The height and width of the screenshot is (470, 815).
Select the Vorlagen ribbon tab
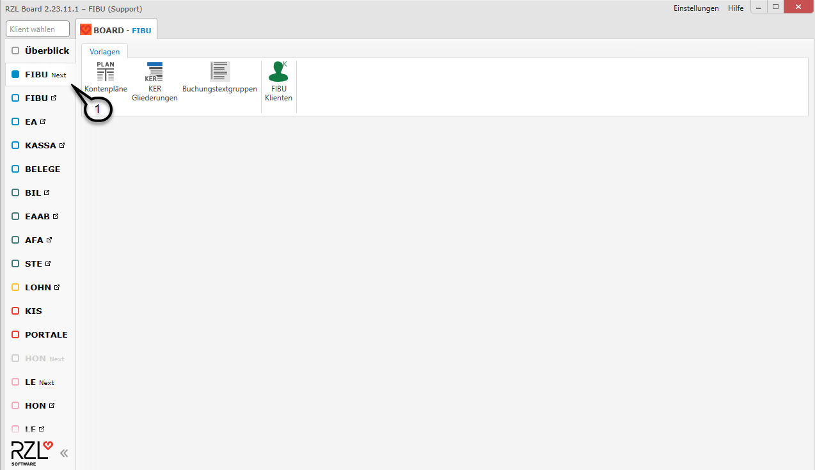(x=104, y=52)
